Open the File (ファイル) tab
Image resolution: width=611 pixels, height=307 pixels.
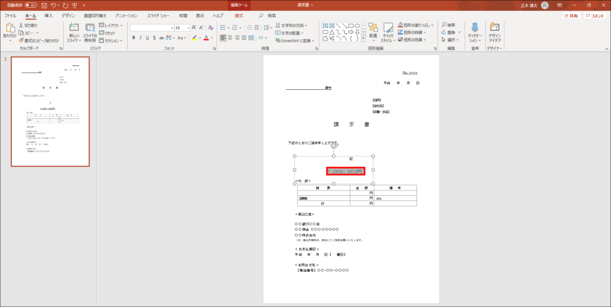pos(10,15)
